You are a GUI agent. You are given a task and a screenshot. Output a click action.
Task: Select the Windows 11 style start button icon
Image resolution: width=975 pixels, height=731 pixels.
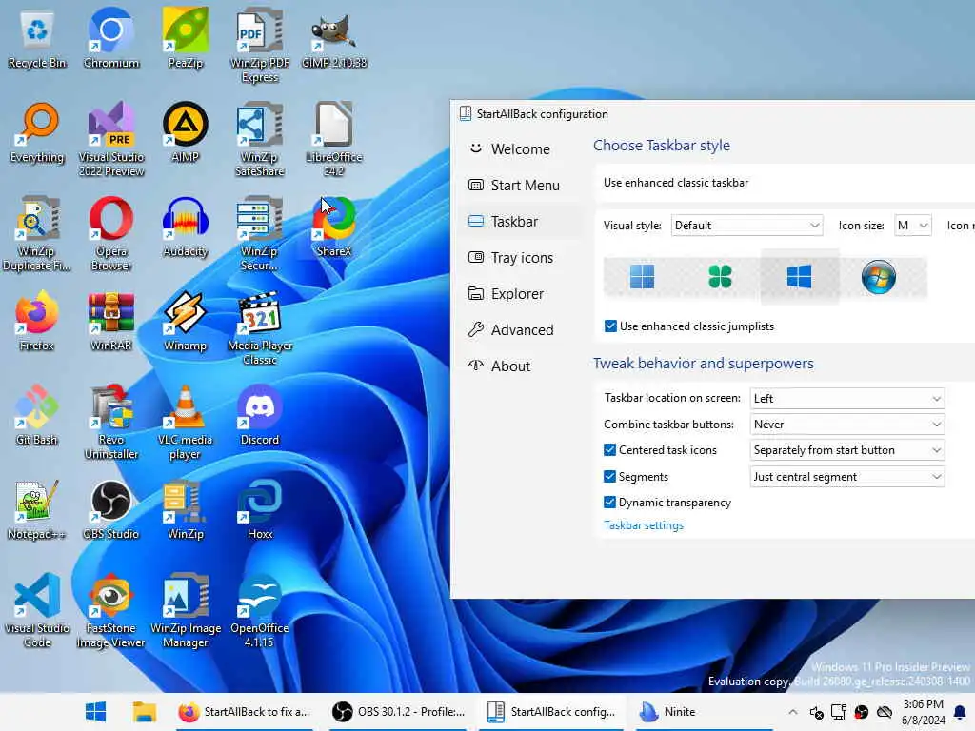[x=642, y=277]
